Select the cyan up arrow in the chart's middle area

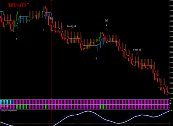[x=96, y=58]
